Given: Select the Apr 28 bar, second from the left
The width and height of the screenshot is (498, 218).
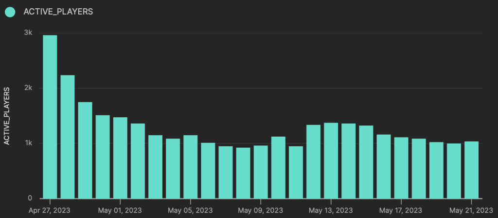Looking at the screenshot, I should 68,137.
